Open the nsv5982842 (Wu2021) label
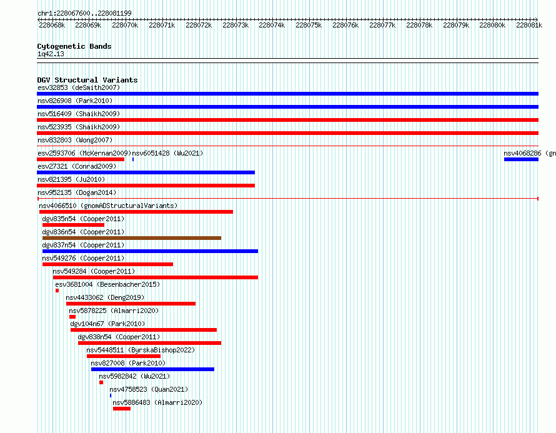Viewport: 556px width, 433px height. pyautogui.click(x=134, y=376)
